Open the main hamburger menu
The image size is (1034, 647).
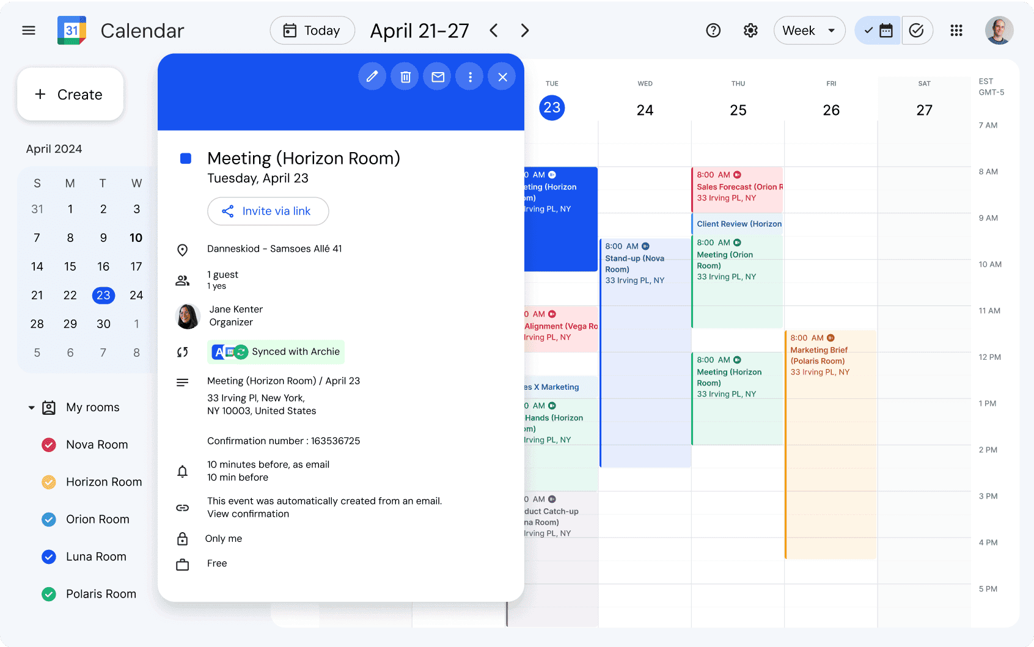pyautogui.click(x=28, y=30)
